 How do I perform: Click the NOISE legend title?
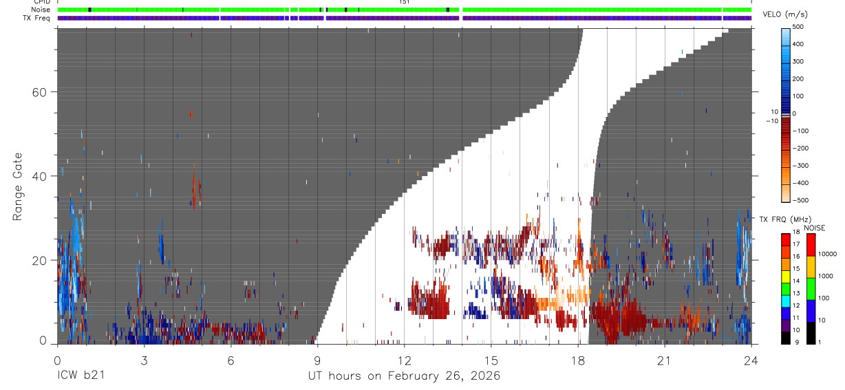coord(814,228)
